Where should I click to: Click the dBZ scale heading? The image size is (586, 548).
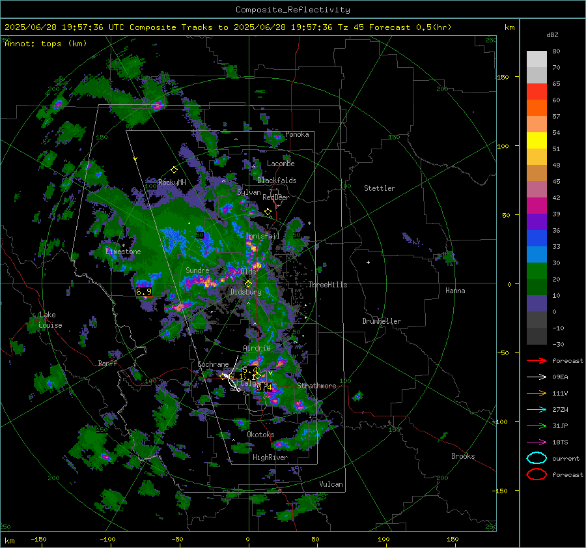552,35
